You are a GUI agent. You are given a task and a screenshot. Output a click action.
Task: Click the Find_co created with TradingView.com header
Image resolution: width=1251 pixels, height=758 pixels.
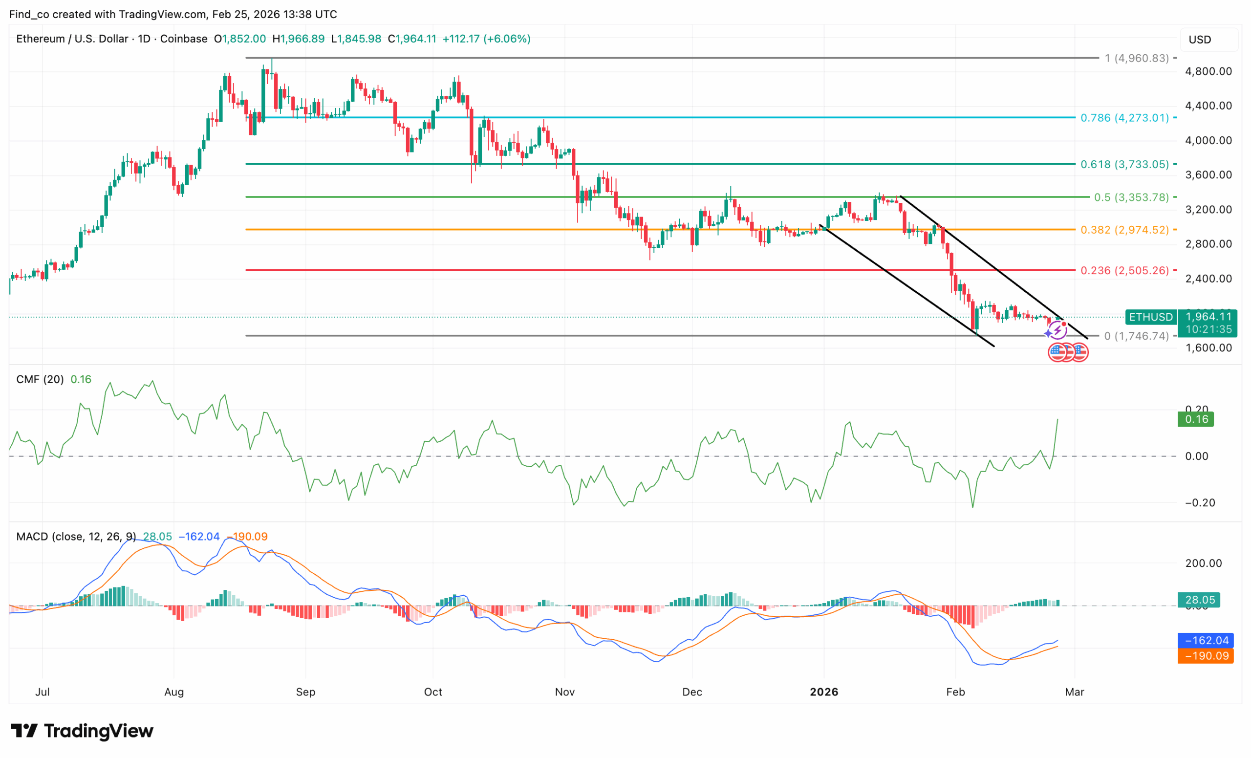[x=173, y=14]
